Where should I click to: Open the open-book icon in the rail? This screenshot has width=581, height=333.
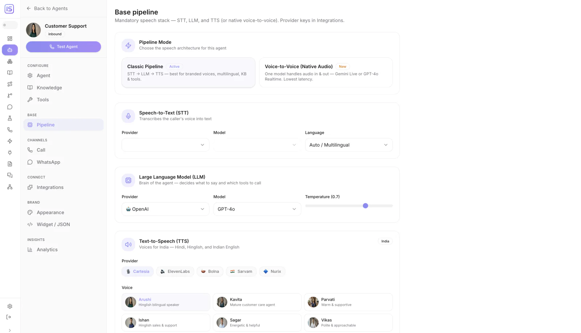(x=10, y=73)
